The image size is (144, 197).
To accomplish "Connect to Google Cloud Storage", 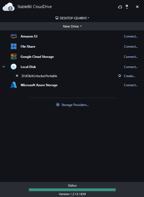I will click(x=131, y=57).
